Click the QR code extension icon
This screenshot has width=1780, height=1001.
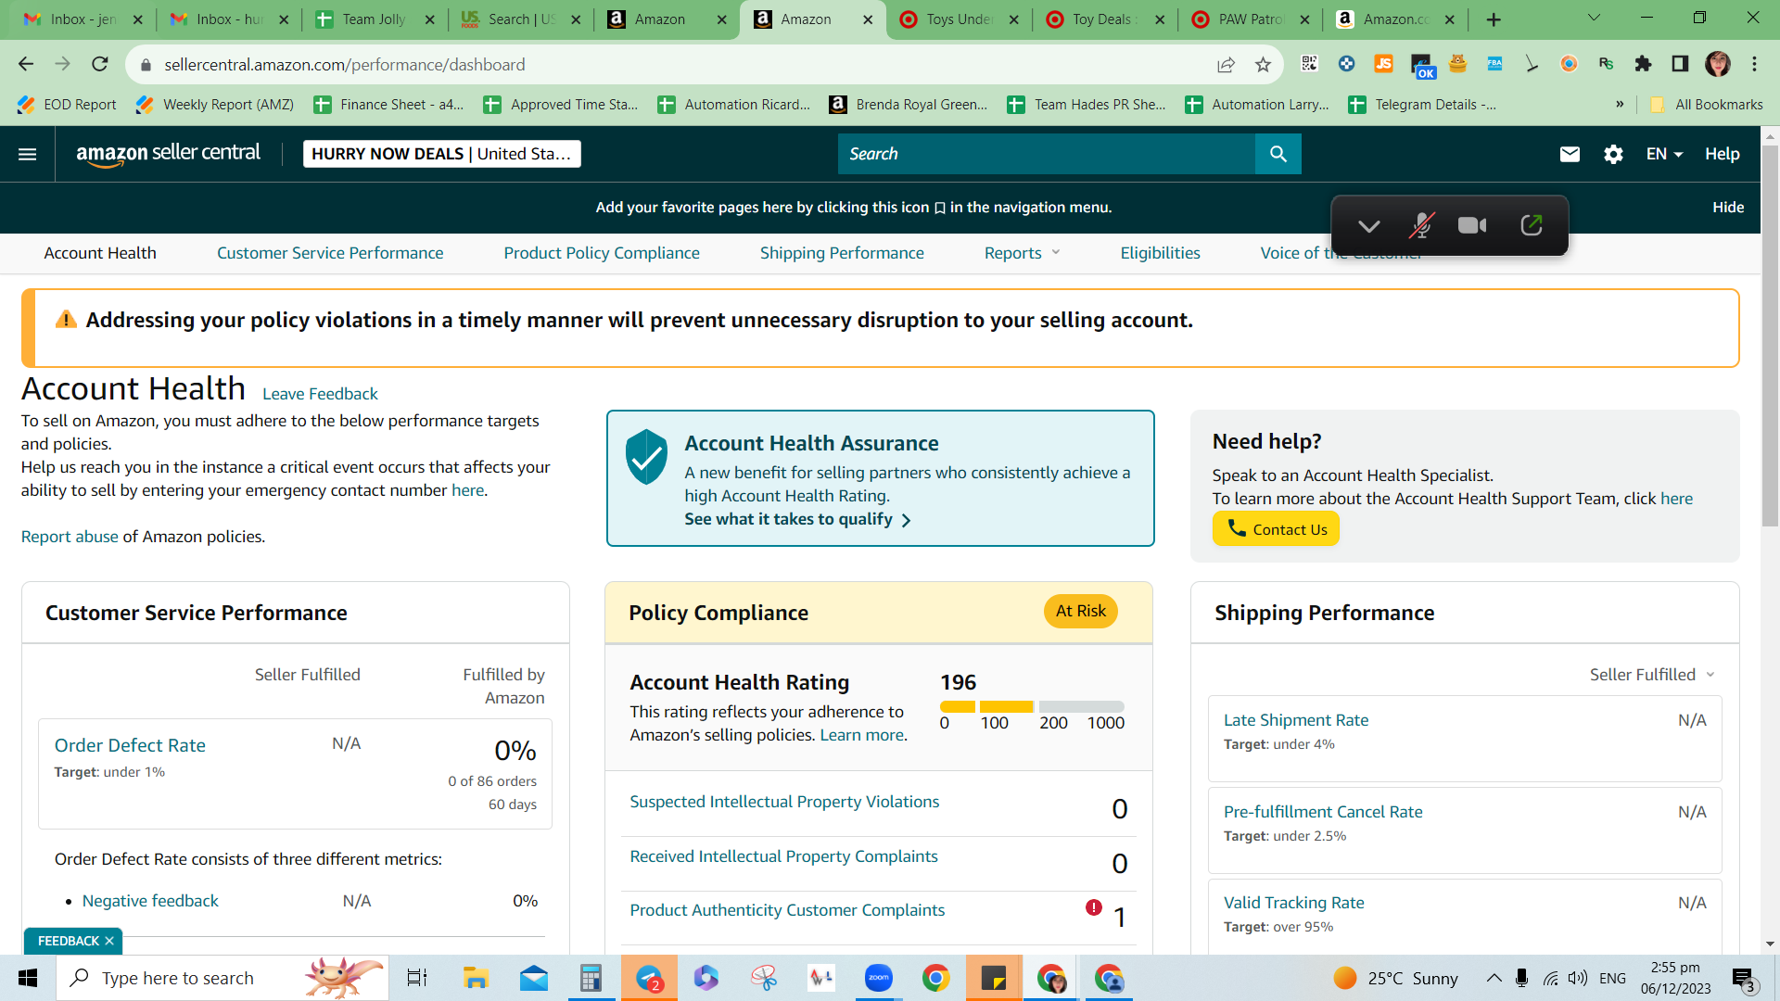1309,64
